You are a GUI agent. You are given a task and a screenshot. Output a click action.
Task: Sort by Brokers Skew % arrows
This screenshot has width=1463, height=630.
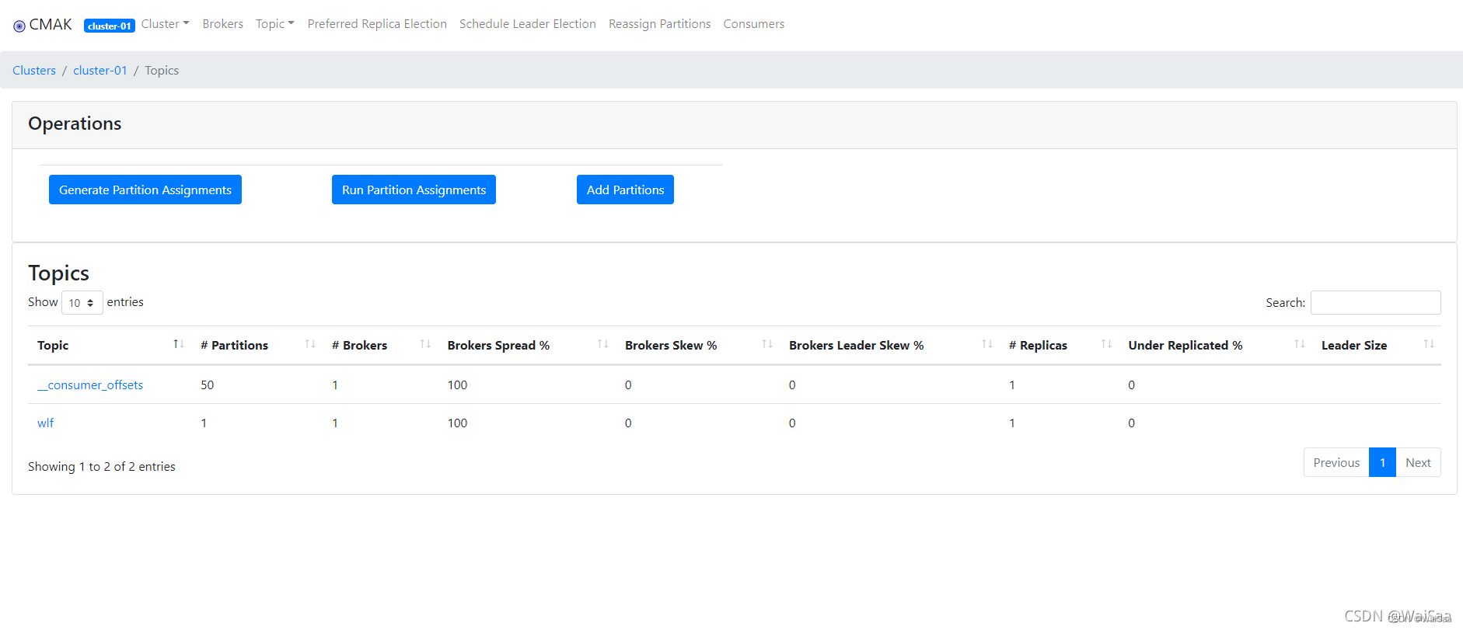[767, 344]
